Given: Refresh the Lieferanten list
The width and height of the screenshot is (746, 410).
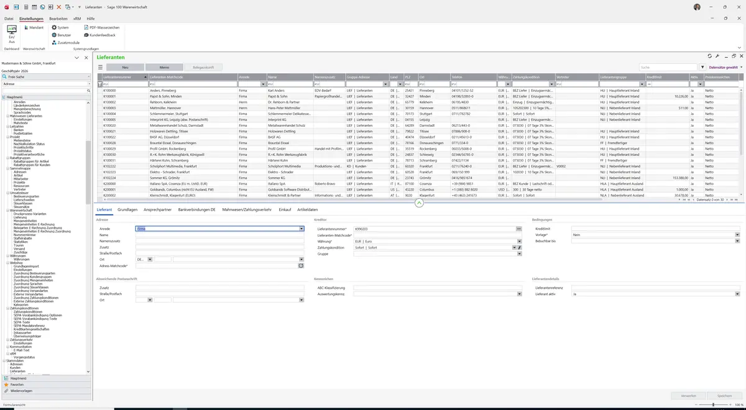Looking at the screenshot, I should coord(709,57).
